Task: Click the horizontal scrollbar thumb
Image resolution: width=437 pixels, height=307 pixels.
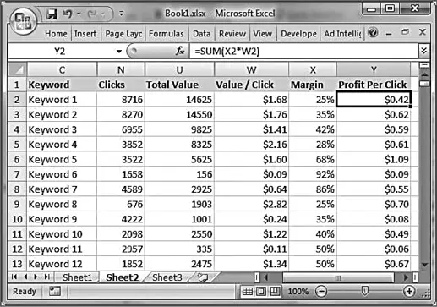Action: (338, 278)
